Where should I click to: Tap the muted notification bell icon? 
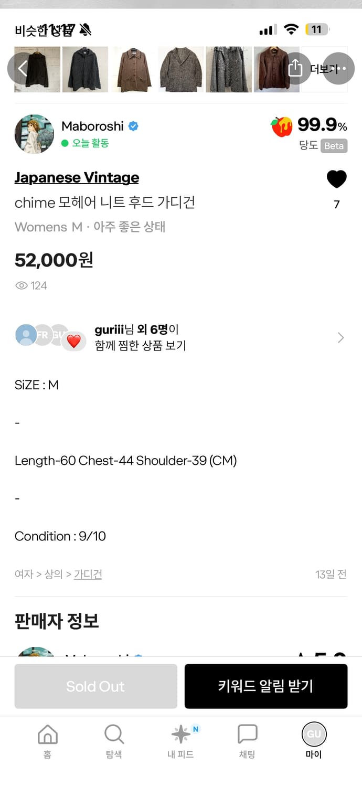pos(84,30)
